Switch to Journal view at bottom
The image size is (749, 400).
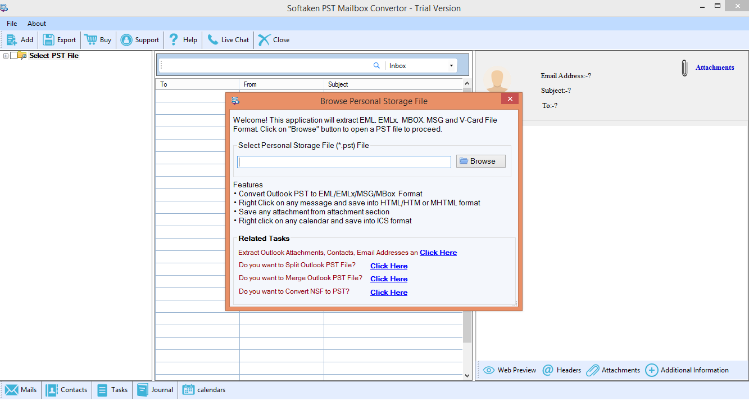click(156, 390)
